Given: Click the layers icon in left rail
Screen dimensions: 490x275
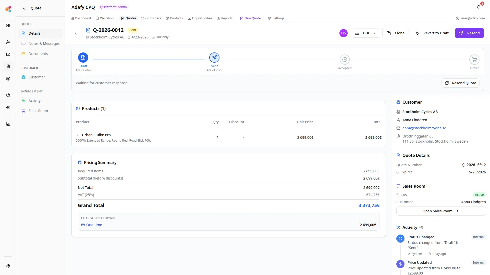Looking at the screenshot, I should pyautogui.click(x=8, y=79).
